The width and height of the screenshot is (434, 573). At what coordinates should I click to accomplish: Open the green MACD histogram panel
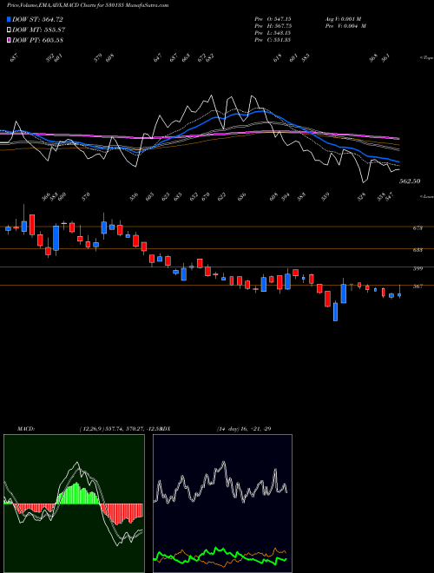coord(74,504)
